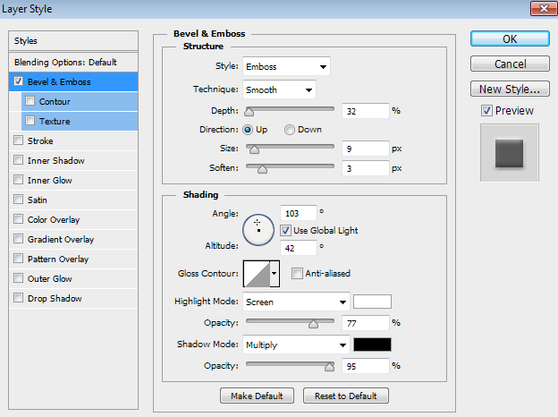
Task: Open the Style dropdown showing Emboss
Action: tap(286, 66)
